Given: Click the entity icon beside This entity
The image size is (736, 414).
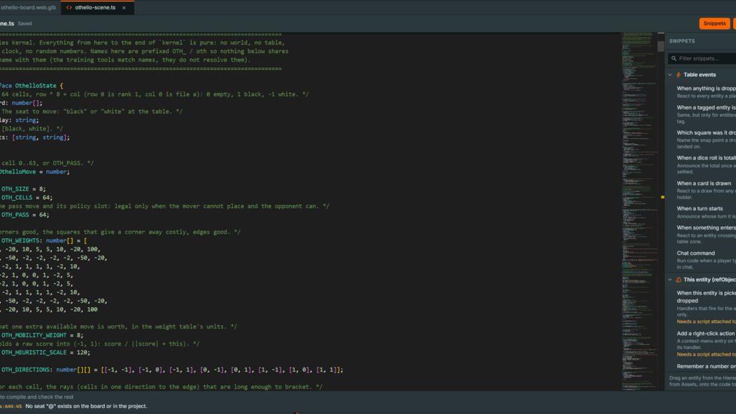Looking at the screenshot, I should pos(678,279).
